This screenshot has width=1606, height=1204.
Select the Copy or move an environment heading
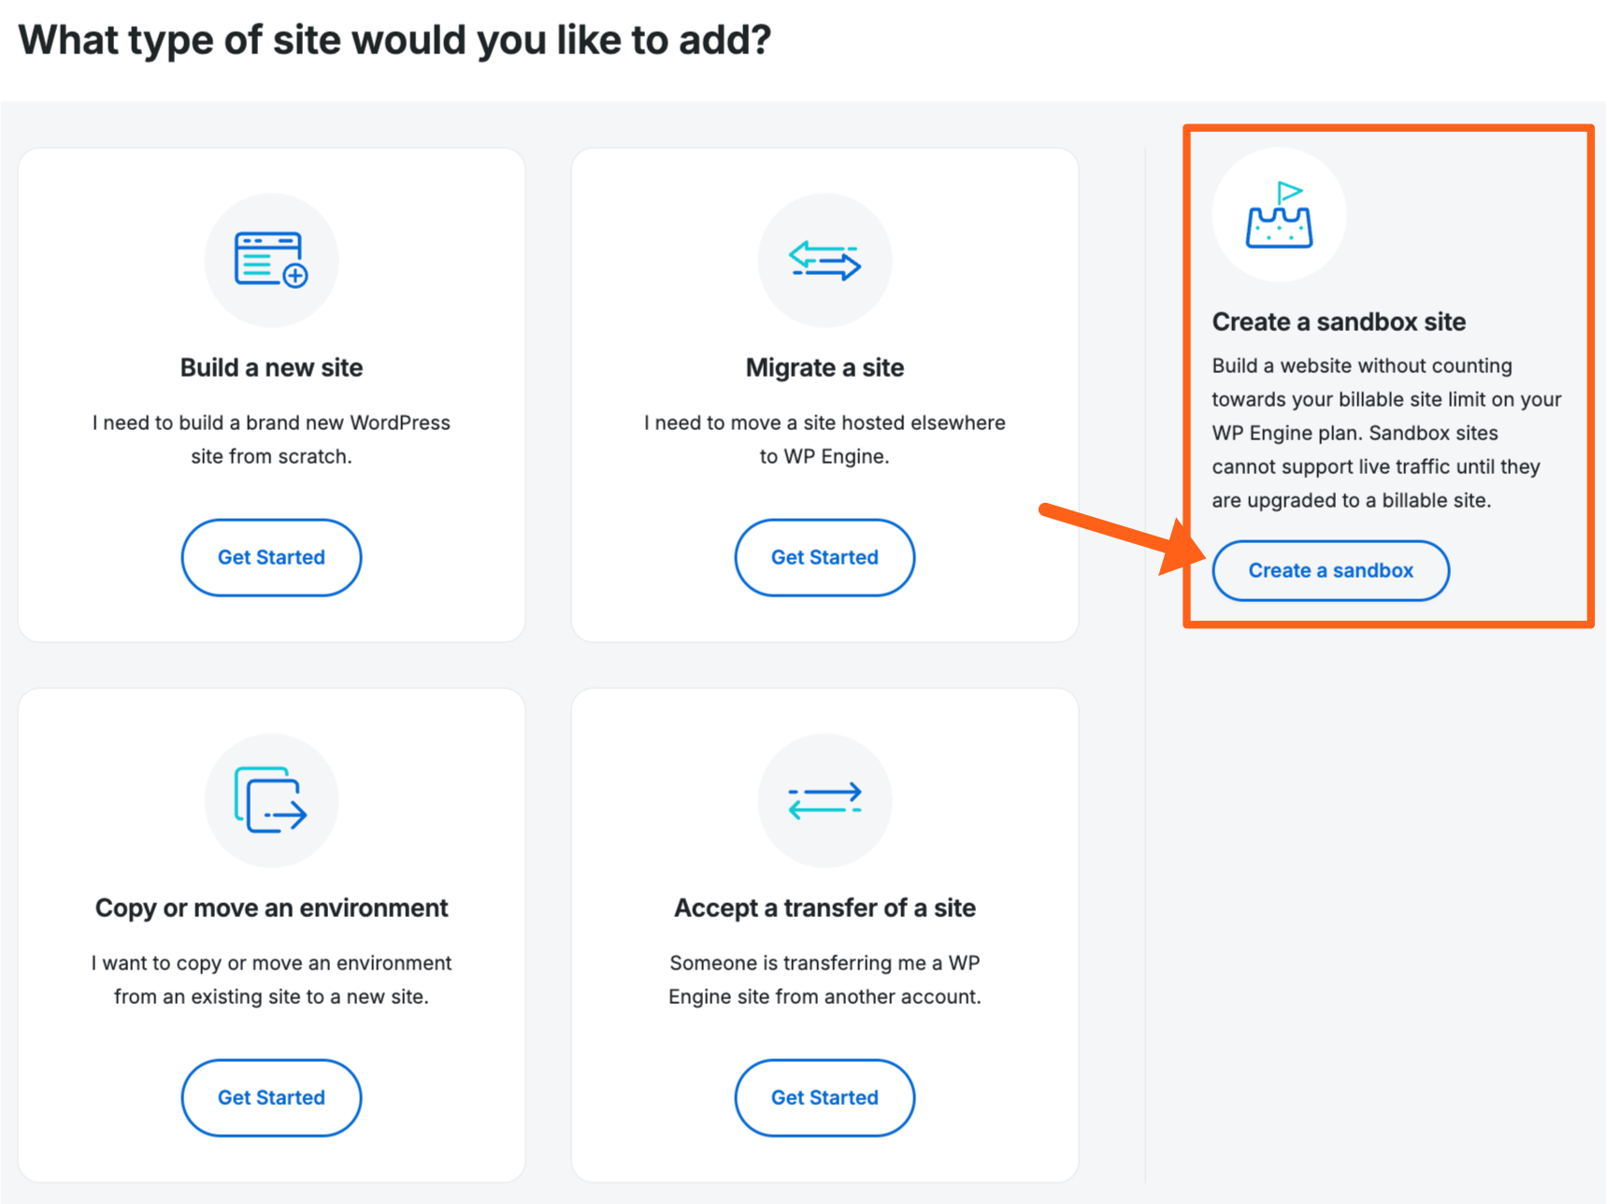(271, 908)
